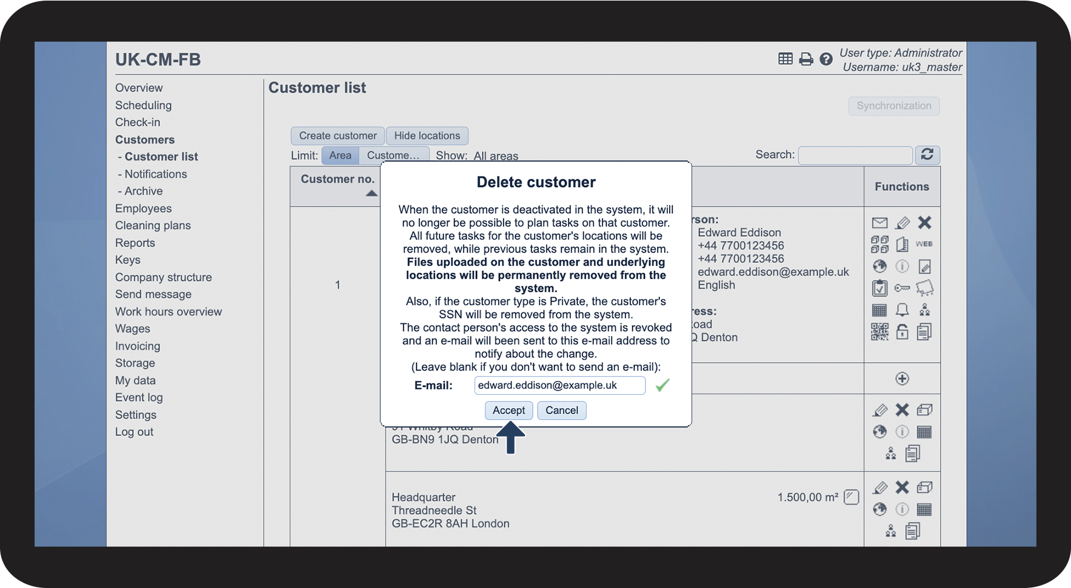This screenshot has width=1071, height=588.
Task: Click the key icon in Functions column
Action: click(902, 288)
